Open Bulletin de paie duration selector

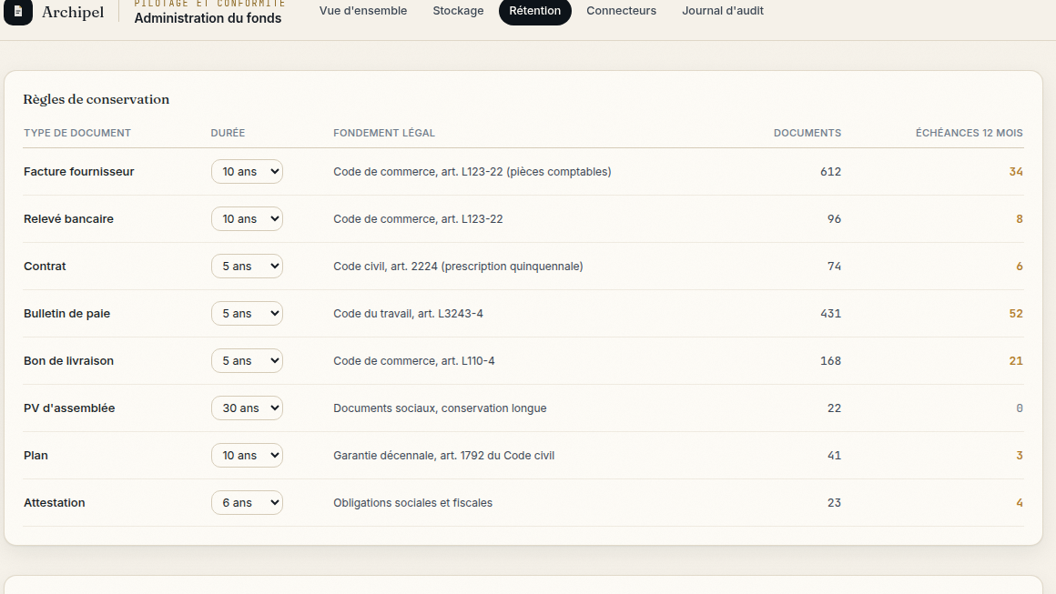click(248, 314)
